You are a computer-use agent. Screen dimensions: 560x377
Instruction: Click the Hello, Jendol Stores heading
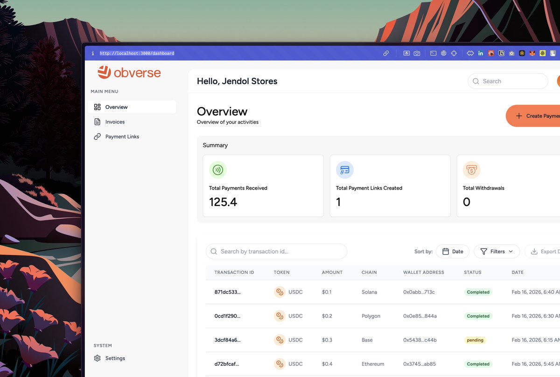tap(237, 81)
